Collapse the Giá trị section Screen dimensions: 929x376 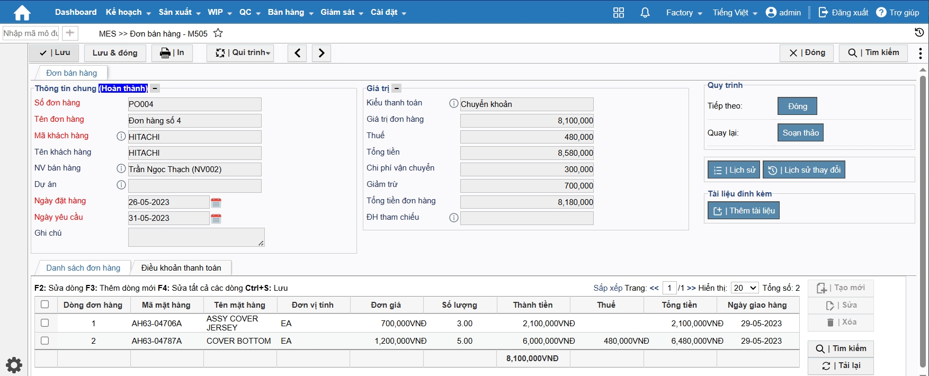point(397,88)
